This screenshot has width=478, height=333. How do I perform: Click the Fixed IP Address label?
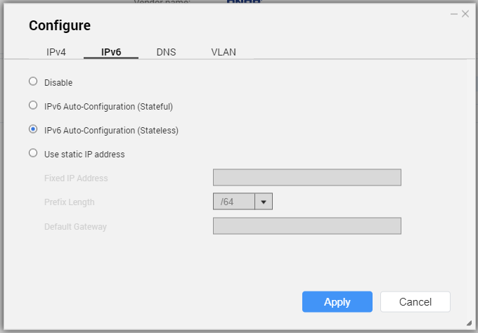pos(76,178)
